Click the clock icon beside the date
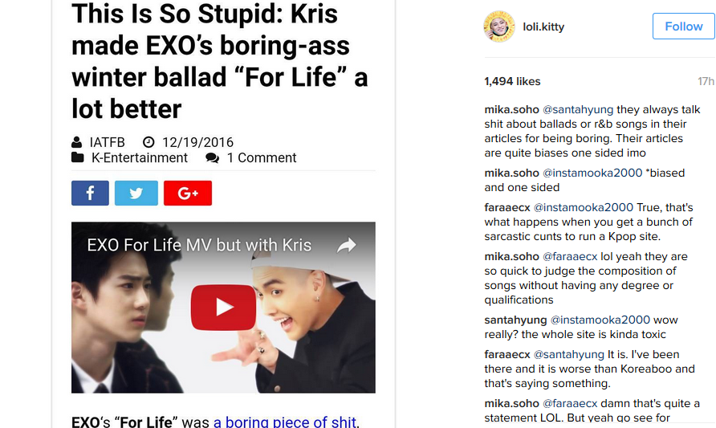The height and width of the screenshot is (428, 716). click(148, 142)
